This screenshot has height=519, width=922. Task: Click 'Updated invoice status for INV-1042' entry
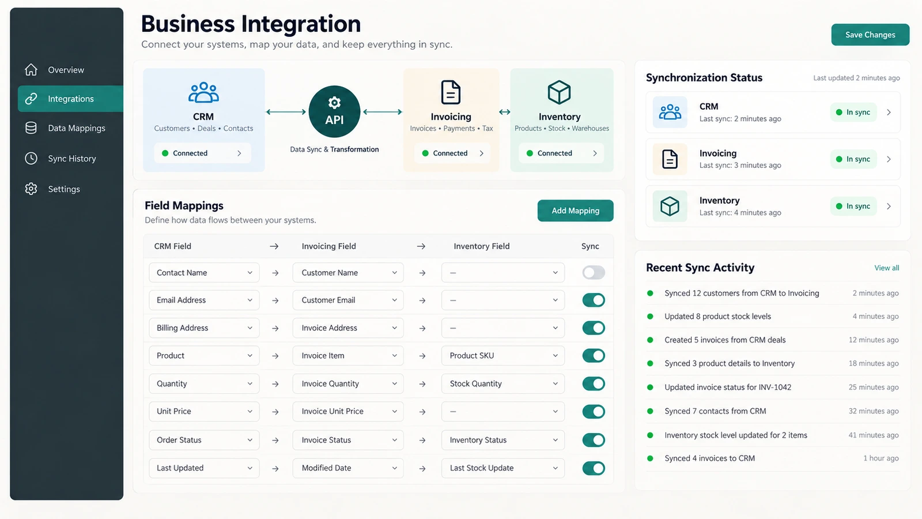[x=773, y=388]
